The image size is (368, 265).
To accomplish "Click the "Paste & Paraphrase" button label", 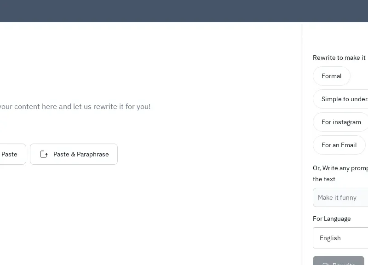I will pyautogui.click(x=81, y=155).
